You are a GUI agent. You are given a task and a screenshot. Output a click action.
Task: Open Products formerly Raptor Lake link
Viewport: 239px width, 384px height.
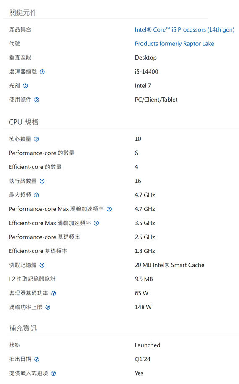(174, 44)
